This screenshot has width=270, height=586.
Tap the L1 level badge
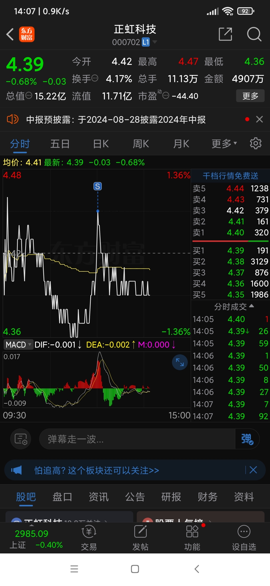146,42
